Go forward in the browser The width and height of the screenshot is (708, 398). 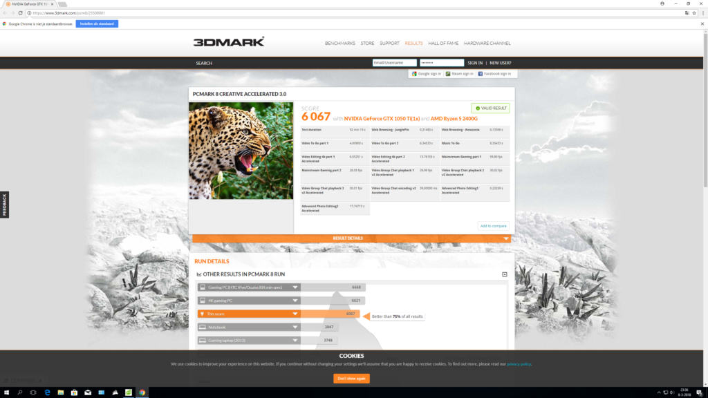coord(12,13)
